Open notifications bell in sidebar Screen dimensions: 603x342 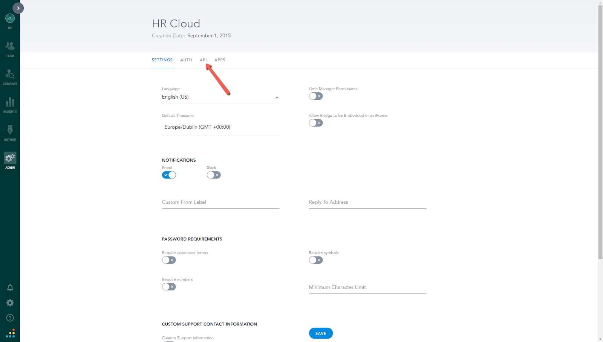(10, 288)
